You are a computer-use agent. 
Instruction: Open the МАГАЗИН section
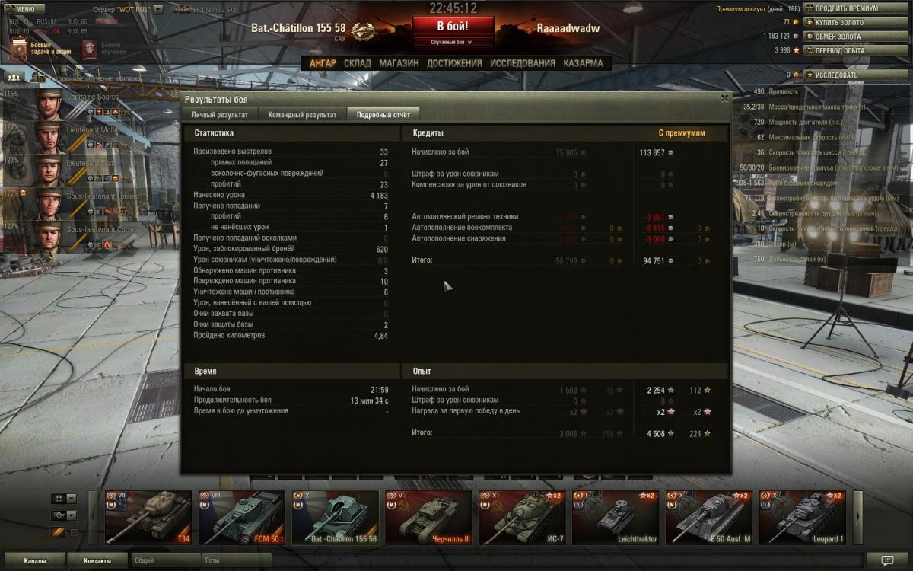point(399,63)
